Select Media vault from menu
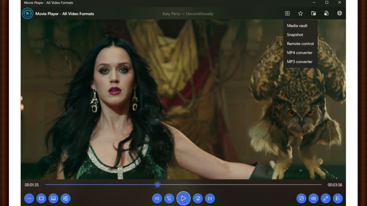Screen dimensions: 367x206 tap(297, 26)
